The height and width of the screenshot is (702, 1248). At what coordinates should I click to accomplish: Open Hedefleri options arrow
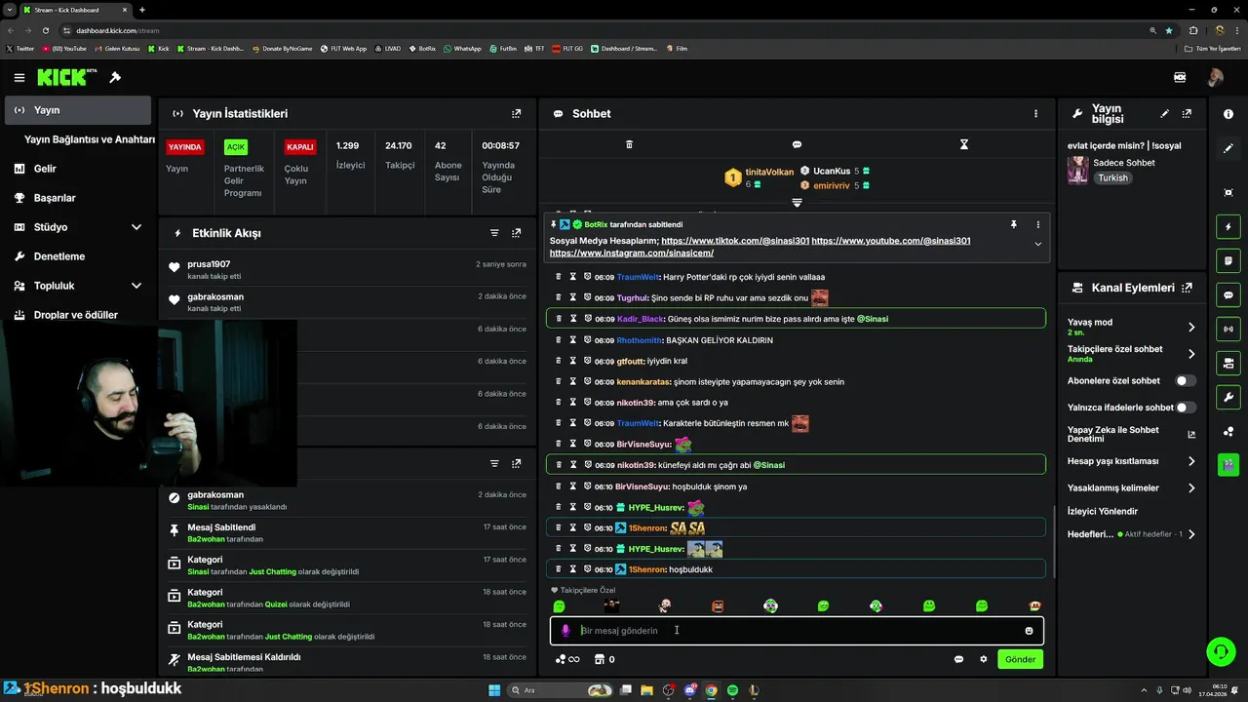[x=1191, y=534]
